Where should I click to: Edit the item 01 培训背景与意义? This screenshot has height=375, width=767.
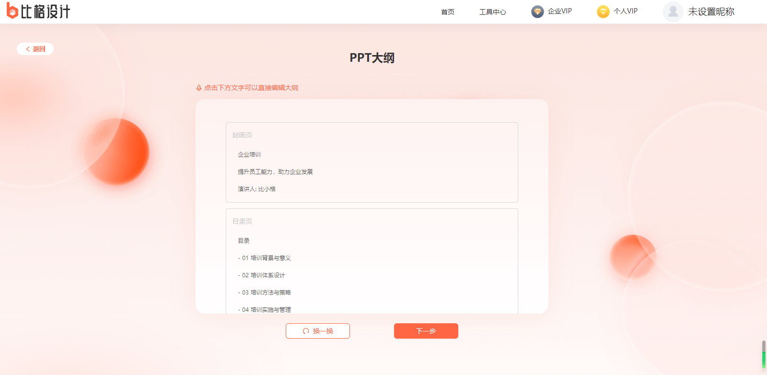(x=265, y=258)
